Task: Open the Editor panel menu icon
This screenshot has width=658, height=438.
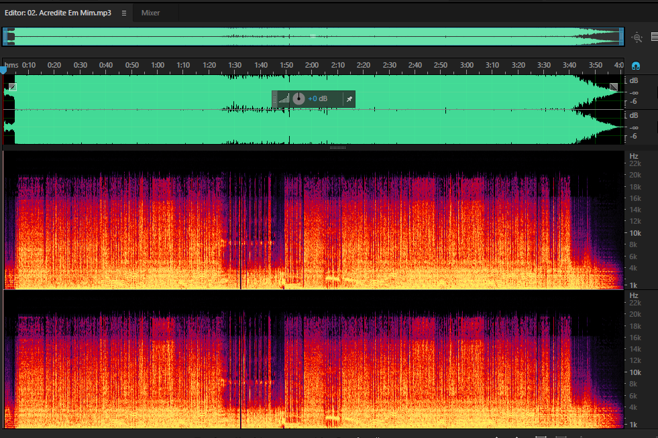Action: pyautogui.click(x=124, y=13)
